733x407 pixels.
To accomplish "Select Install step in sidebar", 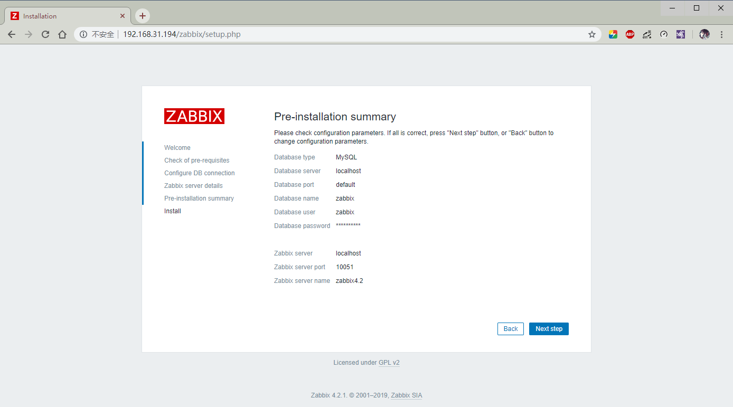I will 173,211.
